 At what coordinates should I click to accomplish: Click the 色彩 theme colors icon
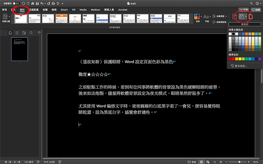pyautogui.click(x=197, y=17)
